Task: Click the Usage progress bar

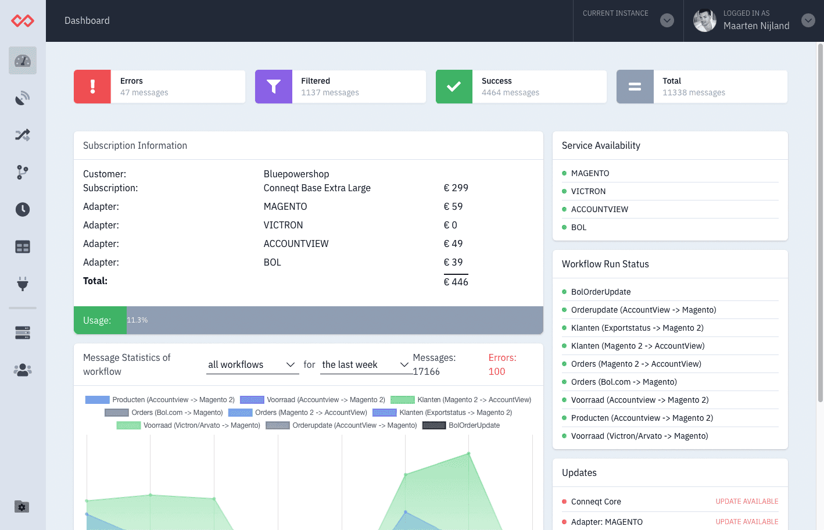Action: pos(309,320)
